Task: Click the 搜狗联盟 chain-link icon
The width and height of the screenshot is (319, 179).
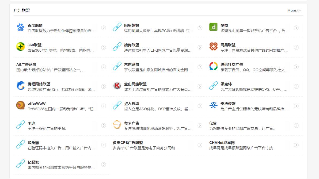Action: (x=117, y=47)
